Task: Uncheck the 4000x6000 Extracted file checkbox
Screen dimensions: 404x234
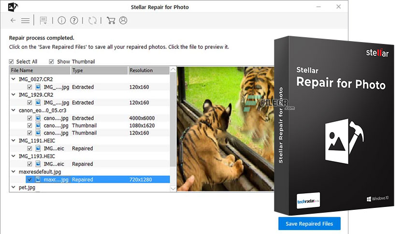Action: click(x=29, y=118)
